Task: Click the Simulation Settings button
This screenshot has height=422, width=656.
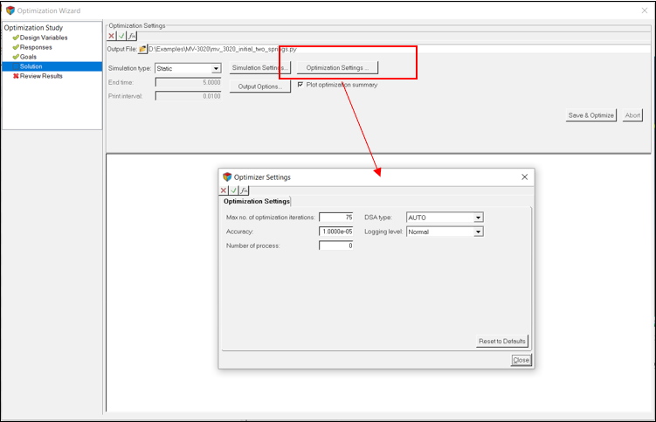Action: pos(260,68)
